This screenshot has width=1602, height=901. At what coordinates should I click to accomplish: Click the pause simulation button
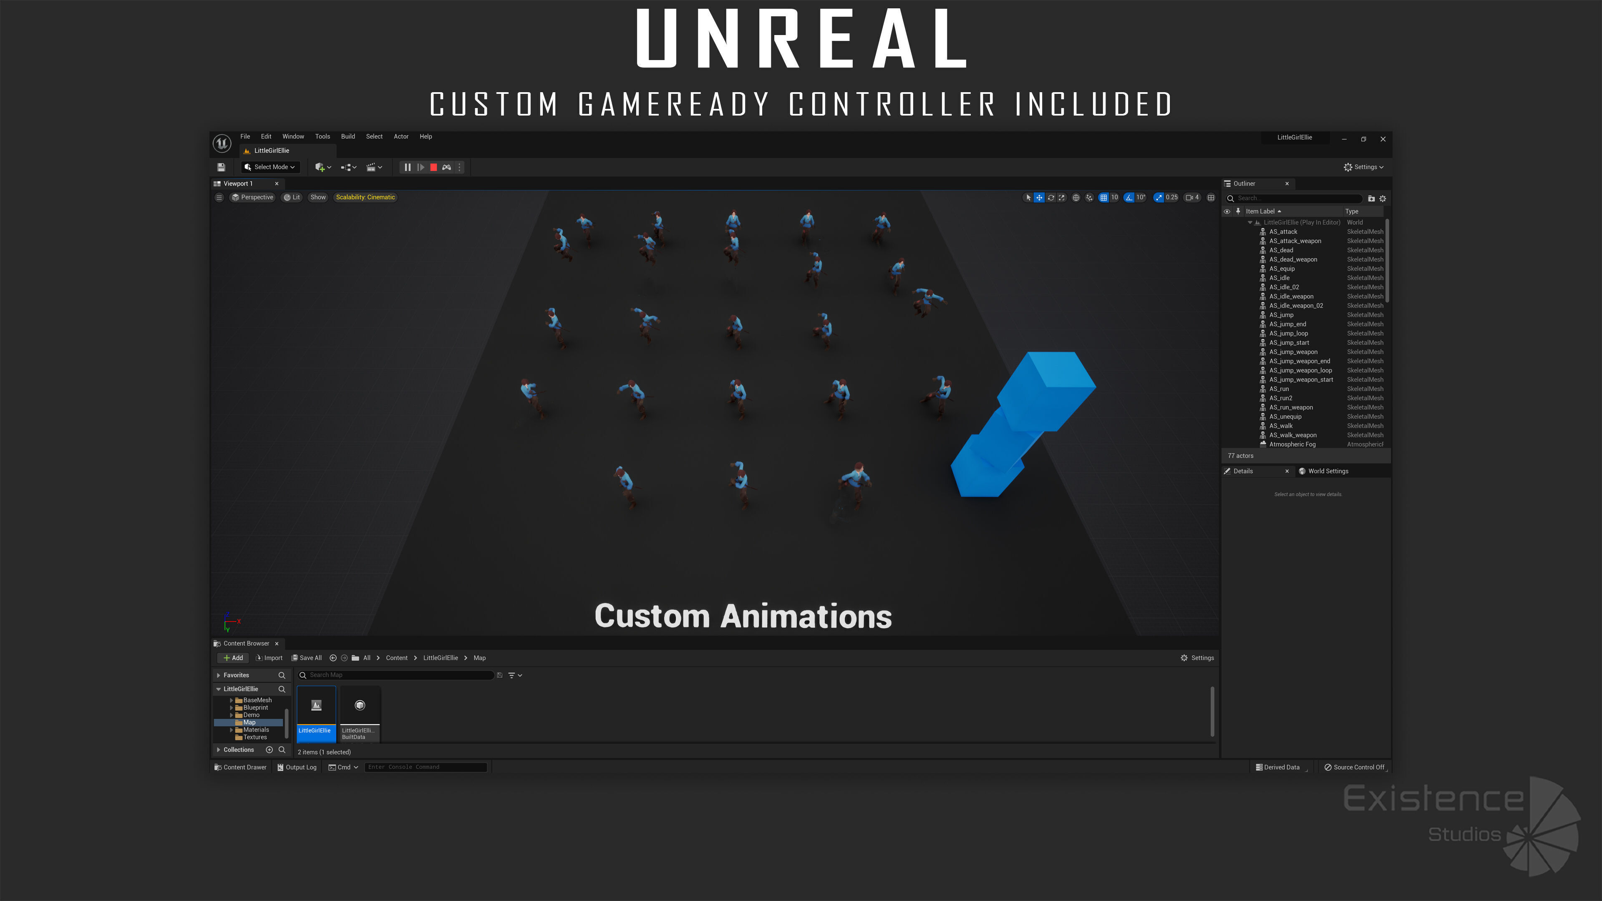pyautogui.click(x=407, y=167)
